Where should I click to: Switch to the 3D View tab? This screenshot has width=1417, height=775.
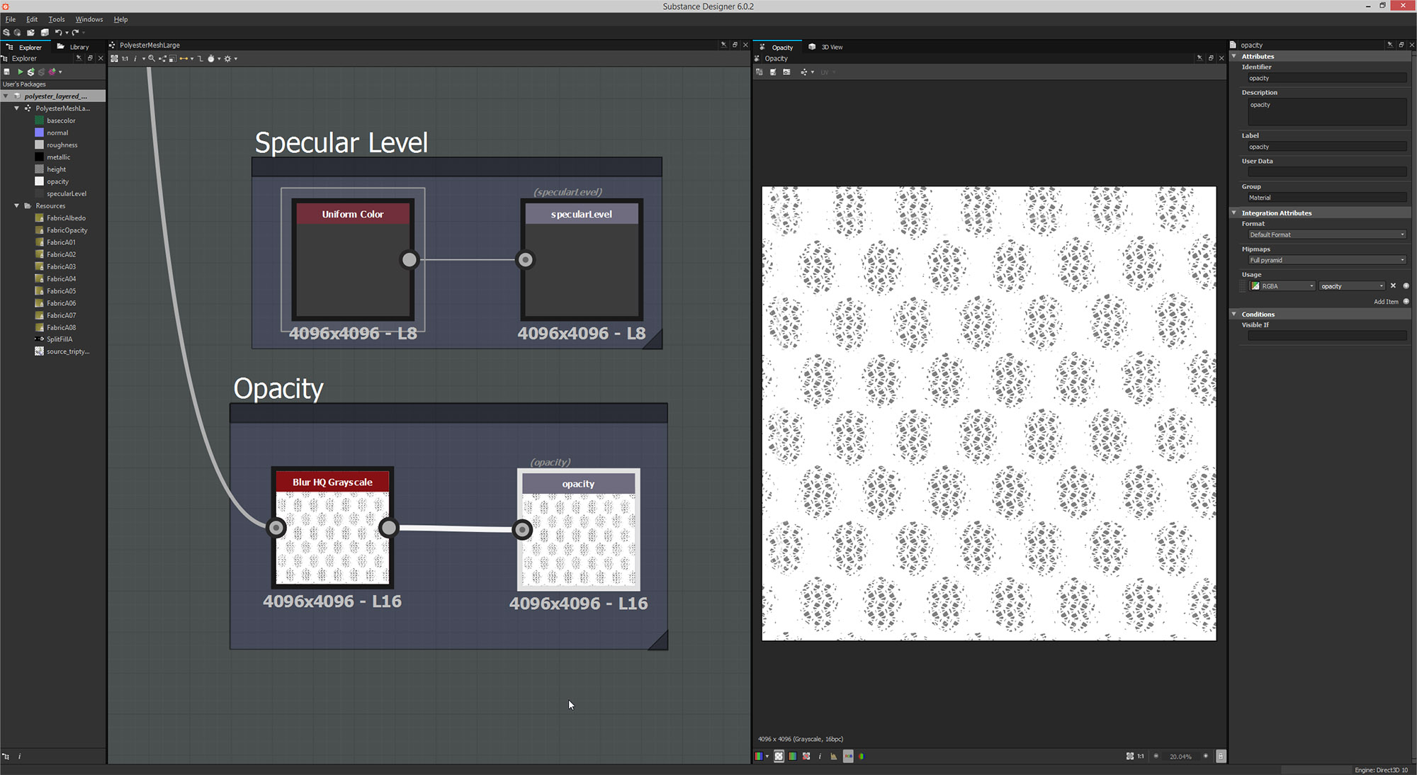(826, 47)
